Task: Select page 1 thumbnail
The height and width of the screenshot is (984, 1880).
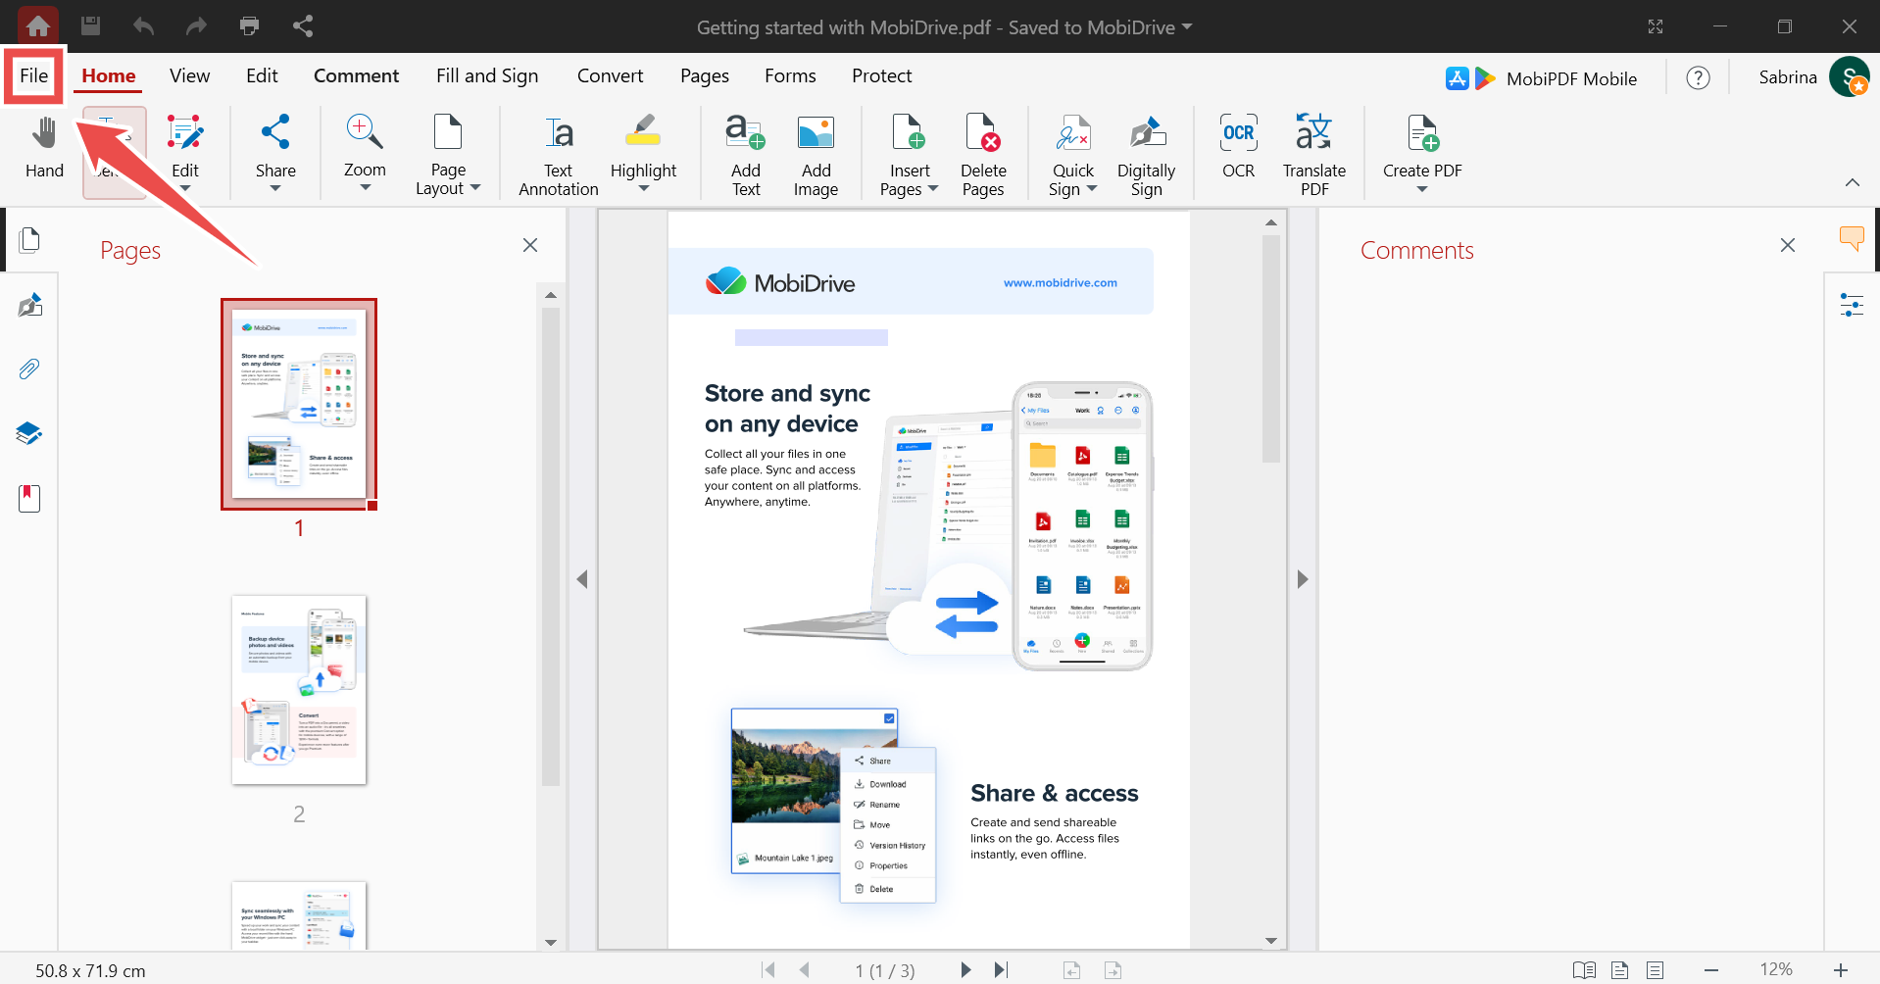Action: [x=299, y=404]
